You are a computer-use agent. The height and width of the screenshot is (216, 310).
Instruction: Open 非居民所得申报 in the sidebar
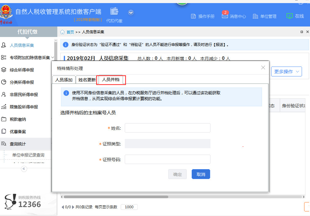(24, 95)
